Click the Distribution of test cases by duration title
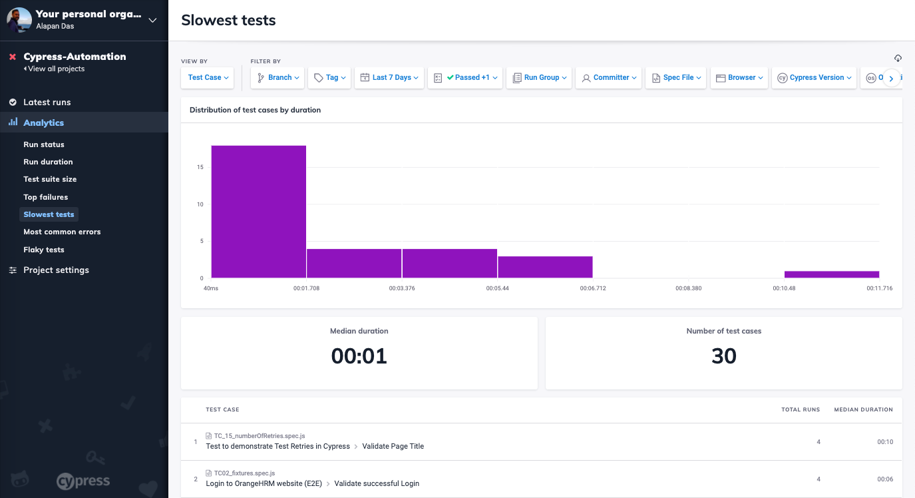Viewport: 915px width, 498px height. pyautogui.click(x=255, y=110)
